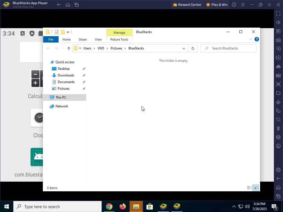Viewport: 283px width, 212px height.
Task: Show hidden path folders double chevron
Action: click(x=80, y=48)
